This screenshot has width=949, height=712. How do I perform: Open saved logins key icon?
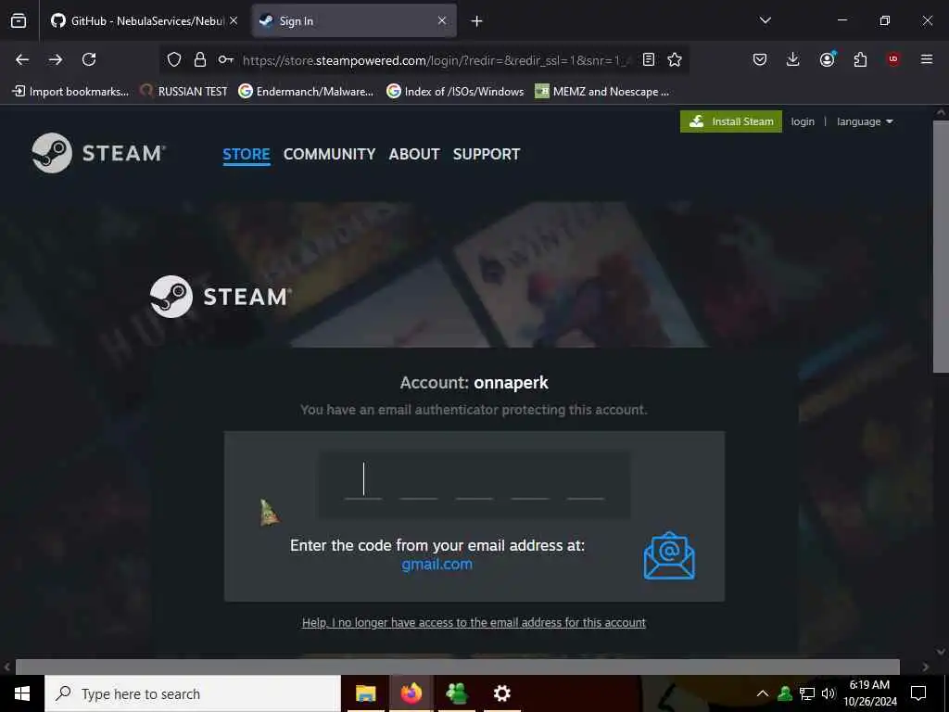226,59
